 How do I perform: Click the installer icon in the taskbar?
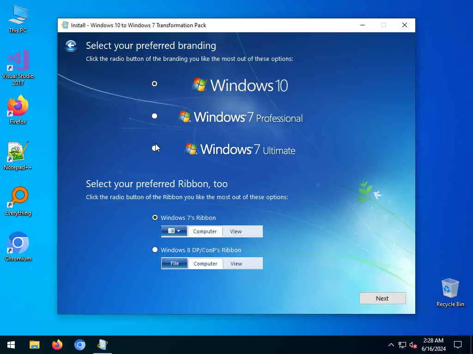pos(103,345)
